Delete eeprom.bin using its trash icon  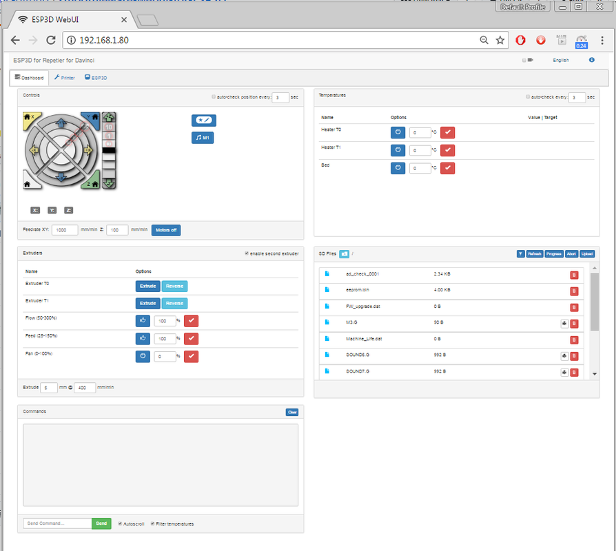[x=574, y=291]
